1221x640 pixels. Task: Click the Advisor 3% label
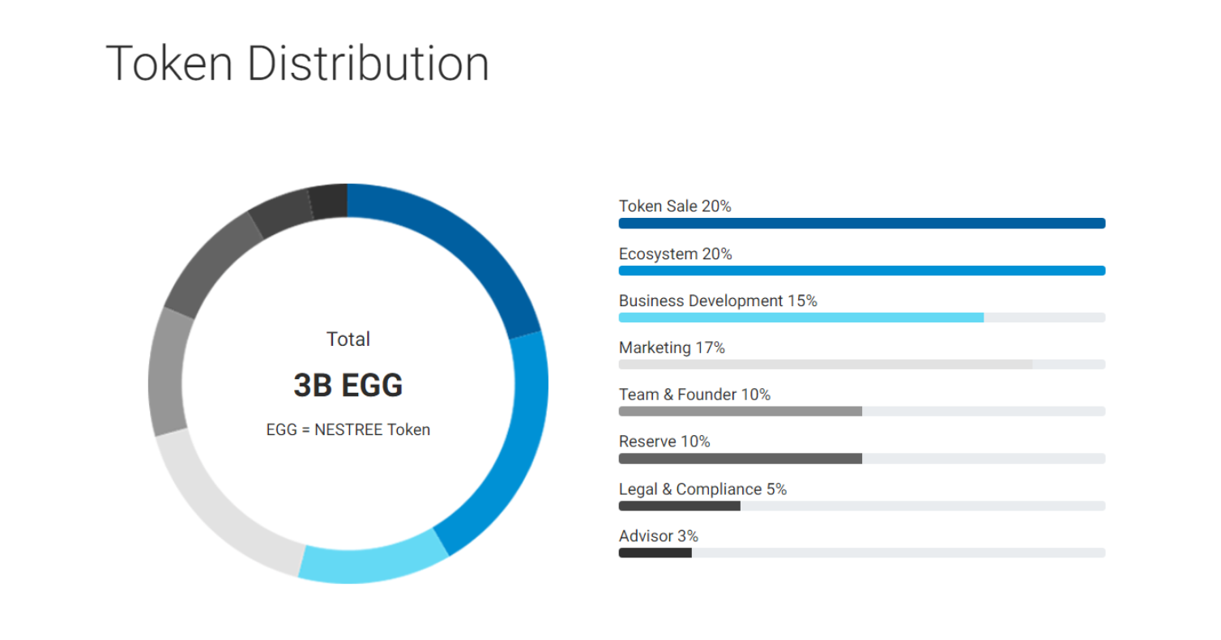pos(659,536)
